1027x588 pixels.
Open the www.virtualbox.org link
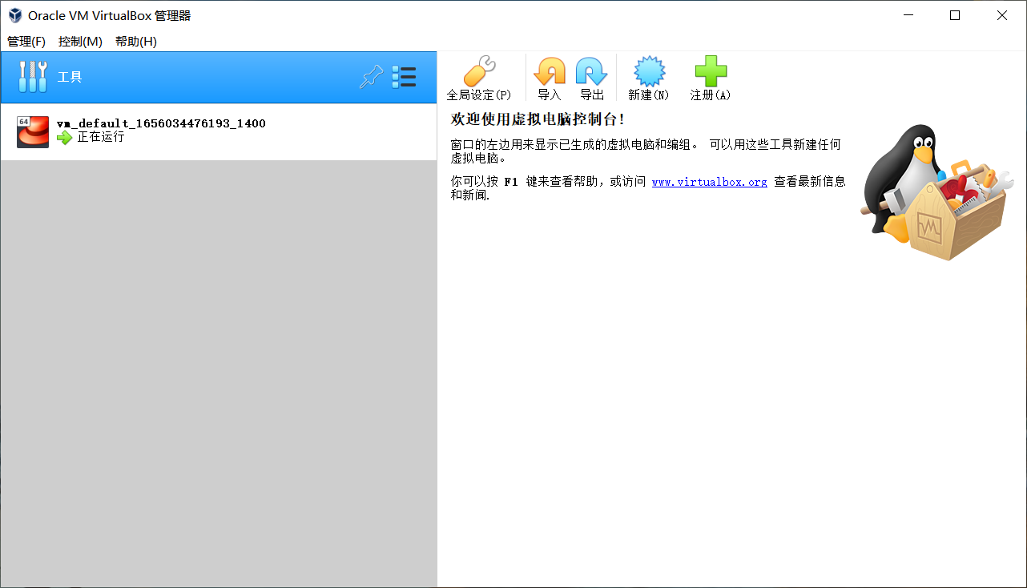click(x=709, y=182)
